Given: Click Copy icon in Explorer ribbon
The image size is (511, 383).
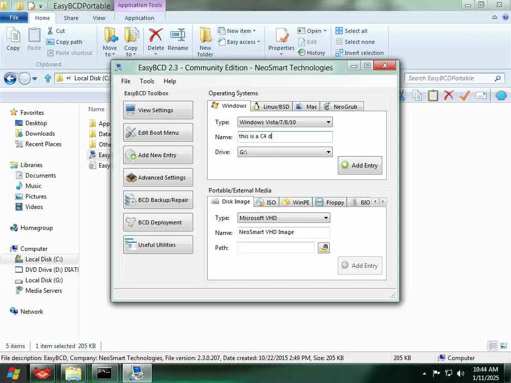Looking at the screenshot, I should coord(13,40).
